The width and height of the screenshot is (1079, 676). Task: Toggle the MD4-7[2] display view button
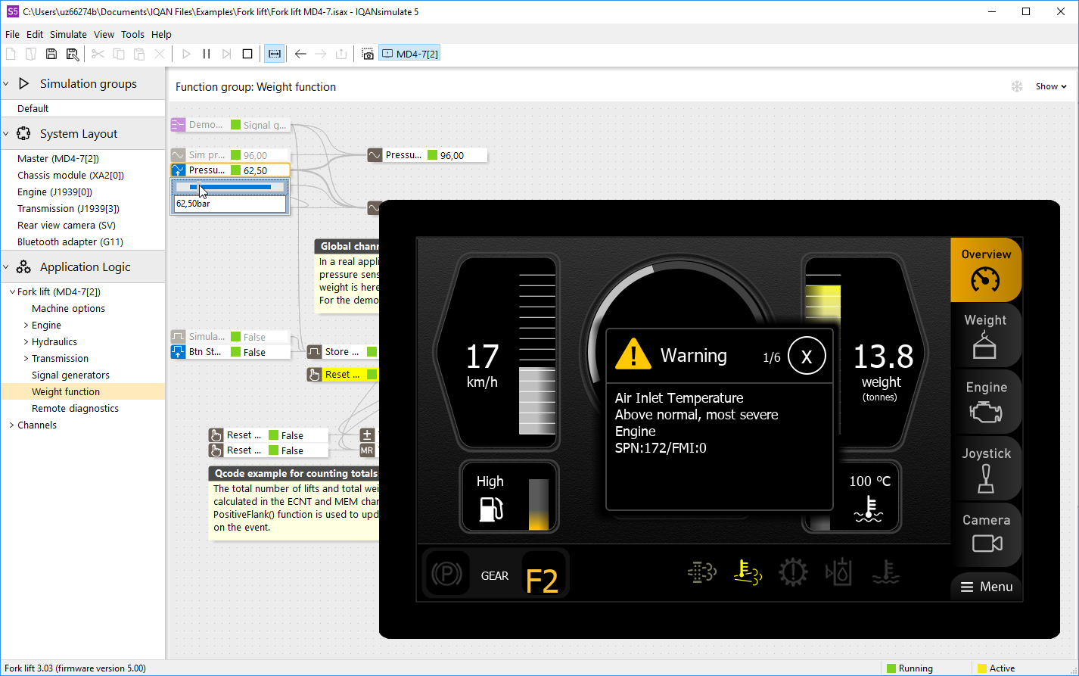tap(409, 54)
